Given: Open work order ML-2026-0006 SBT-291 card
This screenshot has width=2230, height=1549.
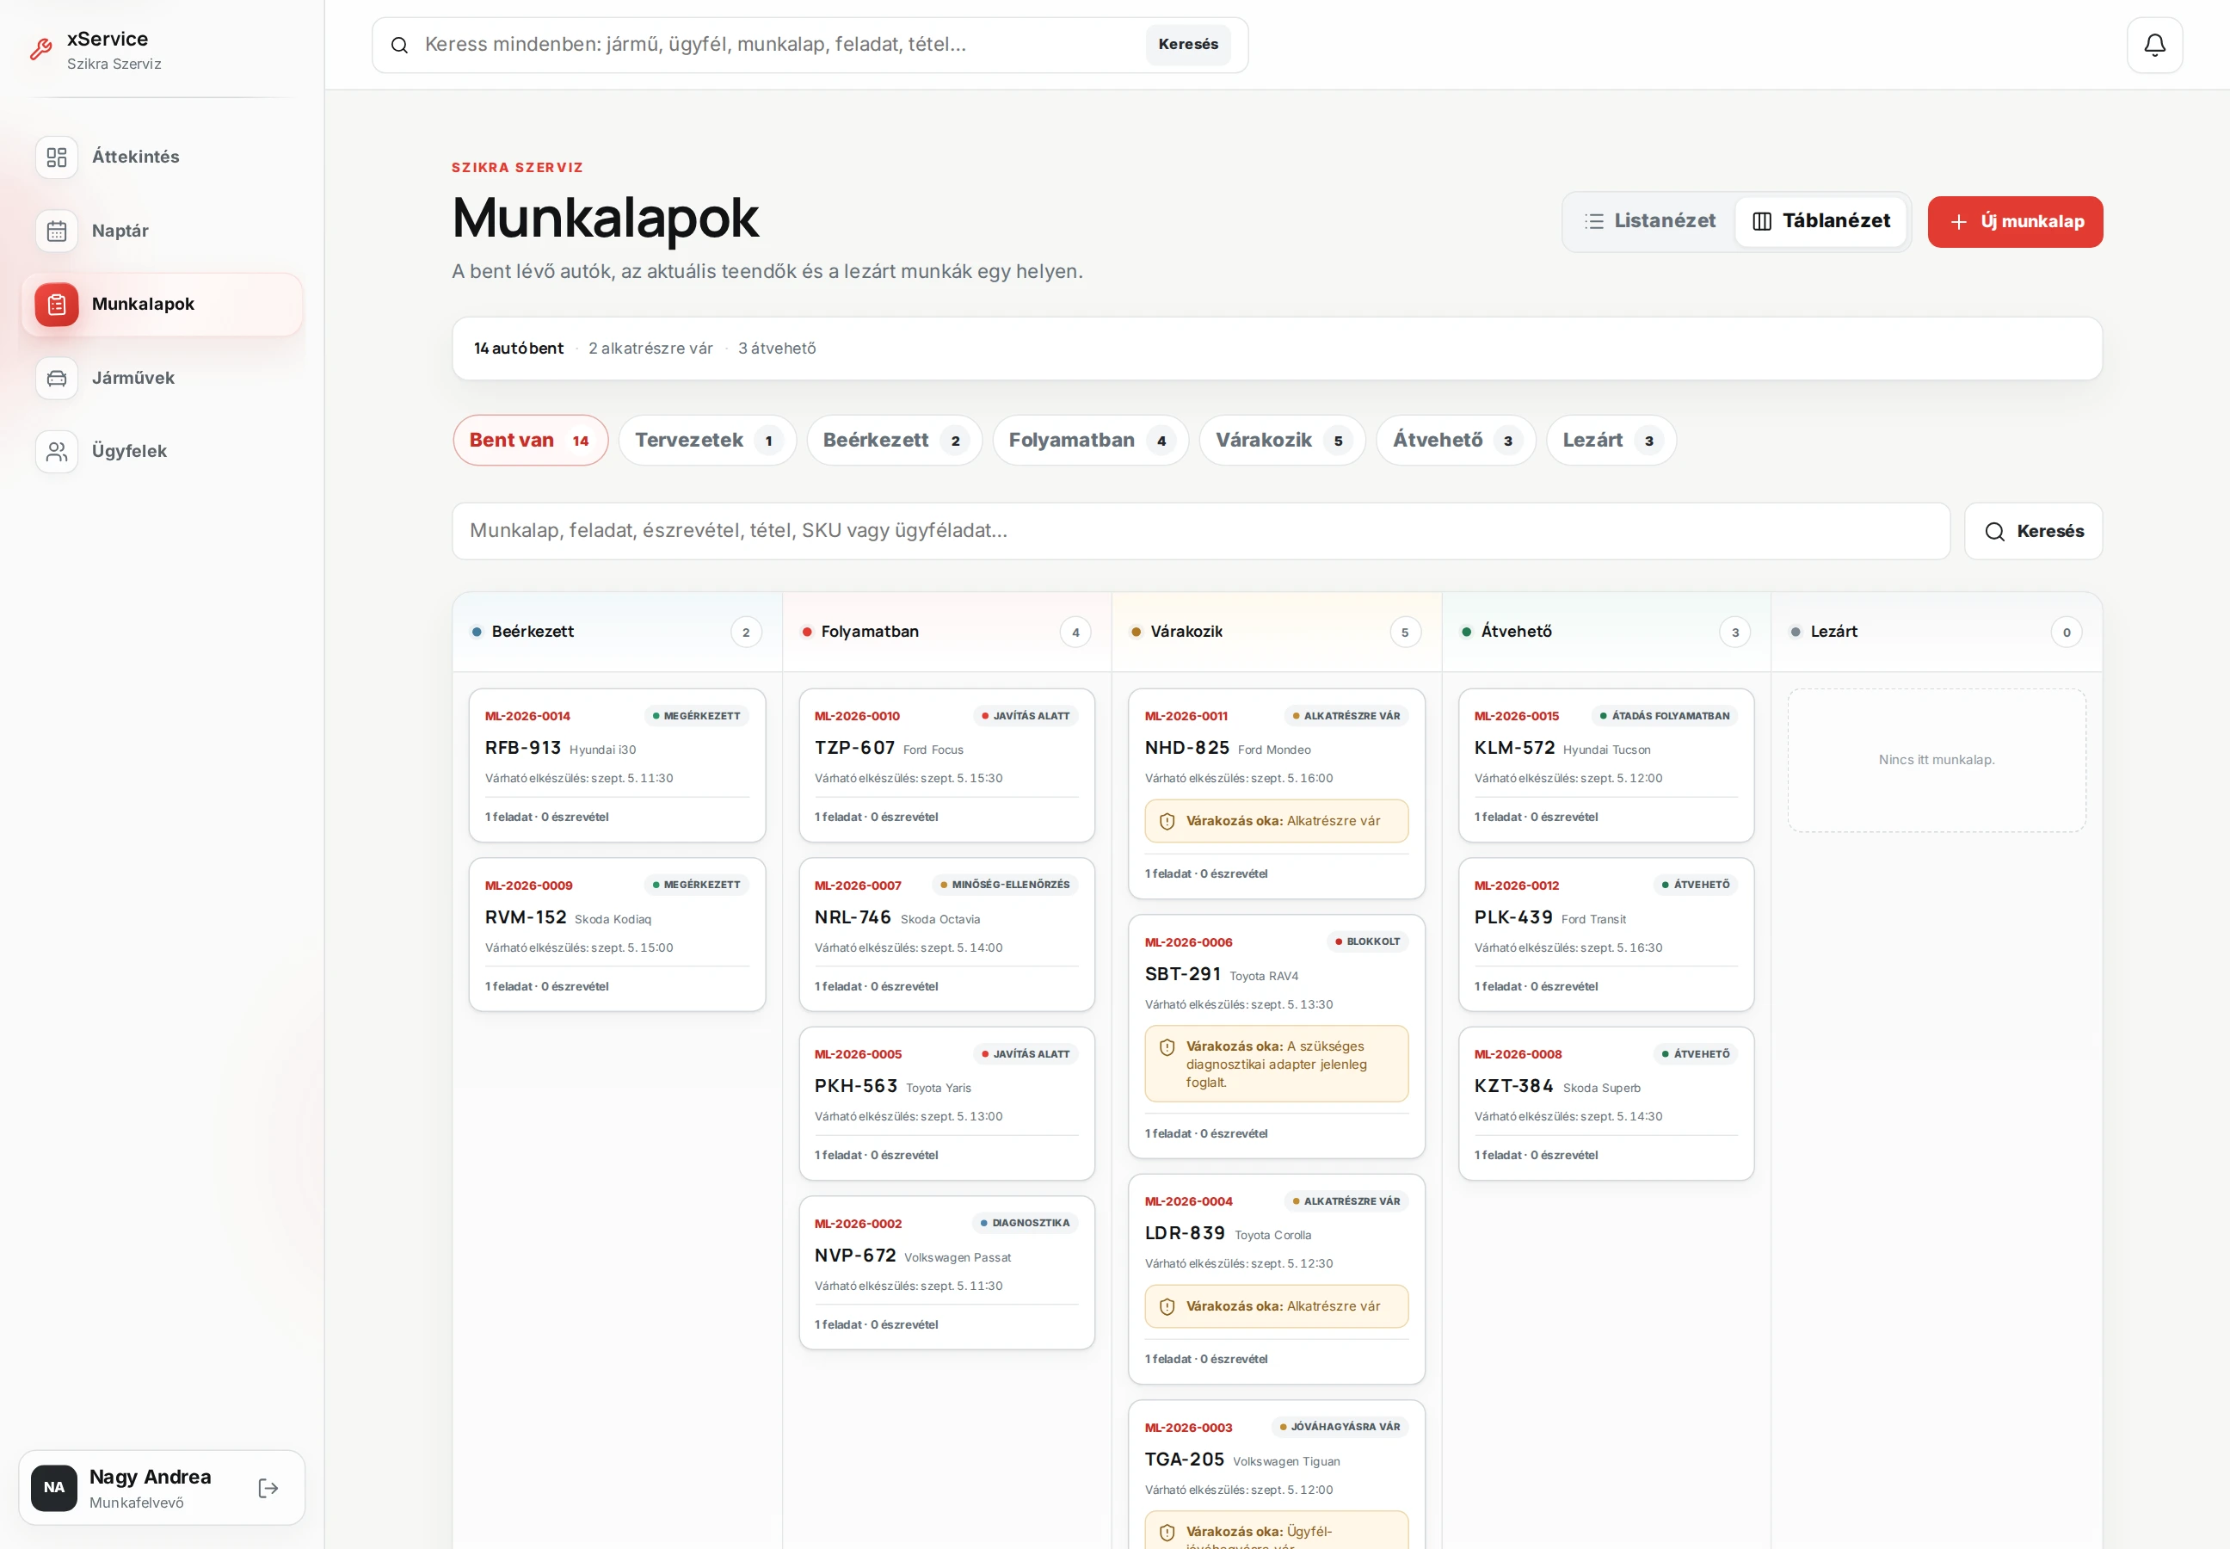Looking at the screenshot, I should [1276, 1037].
